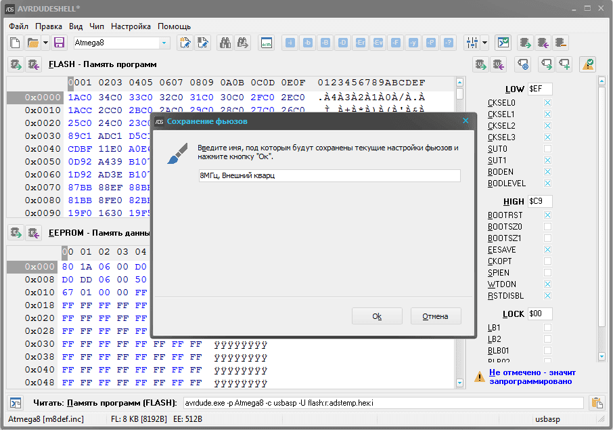
Task: Toggle the -F avrdude option button
Action: point(396,43)
